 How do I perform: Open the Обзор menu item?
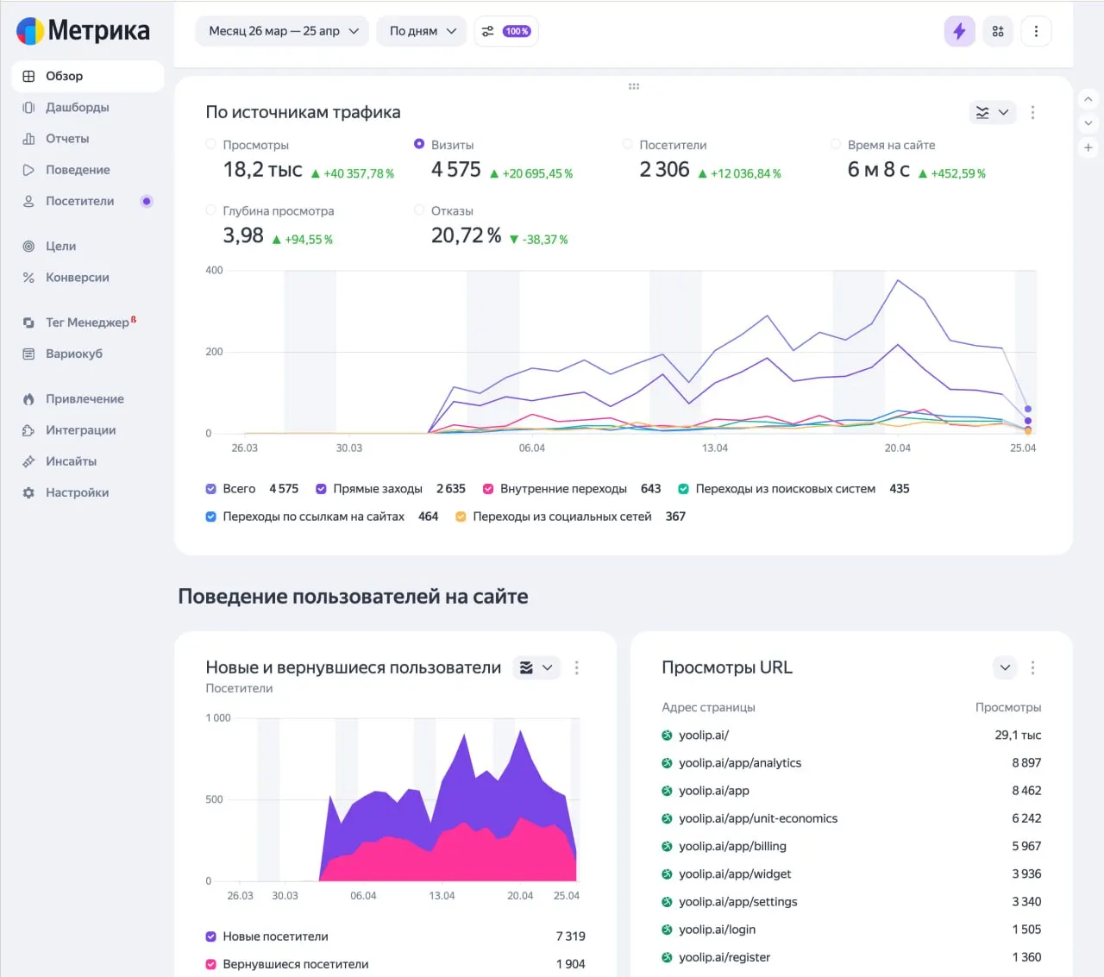(87, 76)
